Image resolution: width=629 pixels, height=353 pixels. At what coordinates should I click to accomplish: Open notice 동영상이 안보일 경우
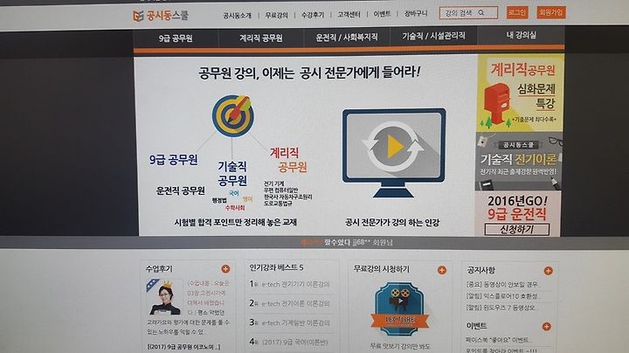tap(501, 284)
